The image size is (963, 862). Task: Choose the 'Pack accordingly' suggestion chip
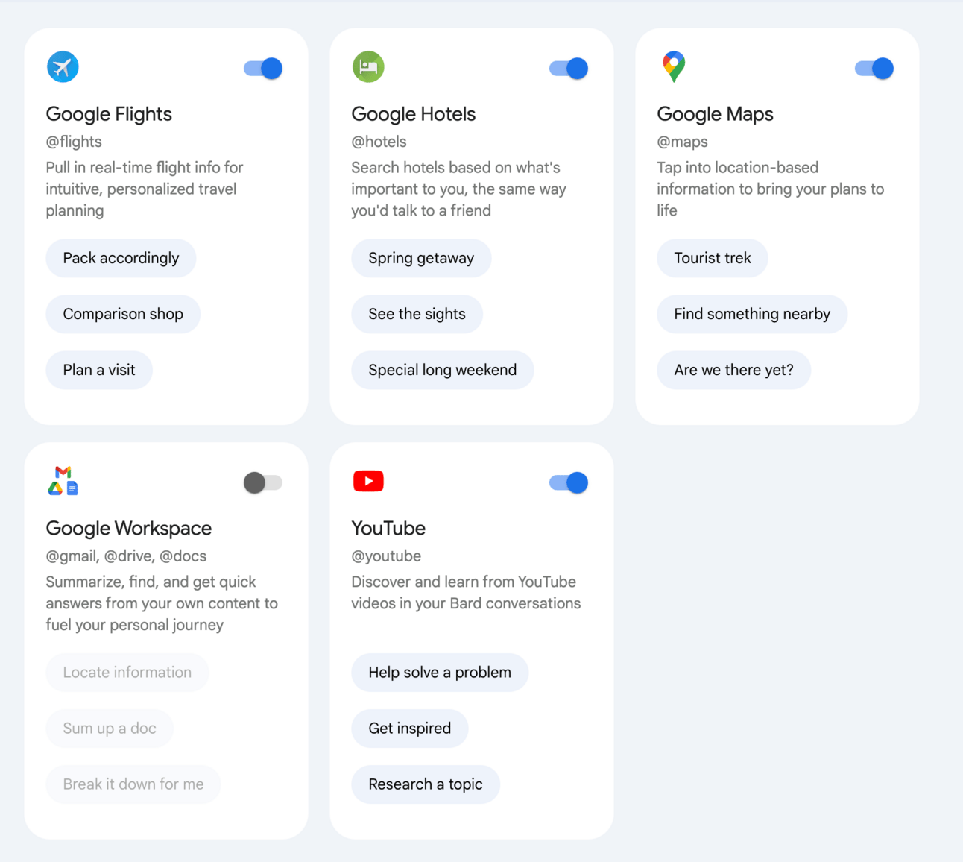tap(121, 258)
